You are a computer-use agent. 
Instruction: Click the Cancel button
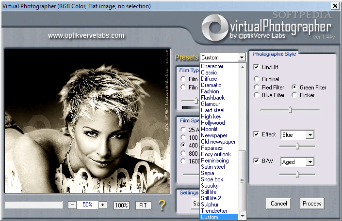(278, 204)
